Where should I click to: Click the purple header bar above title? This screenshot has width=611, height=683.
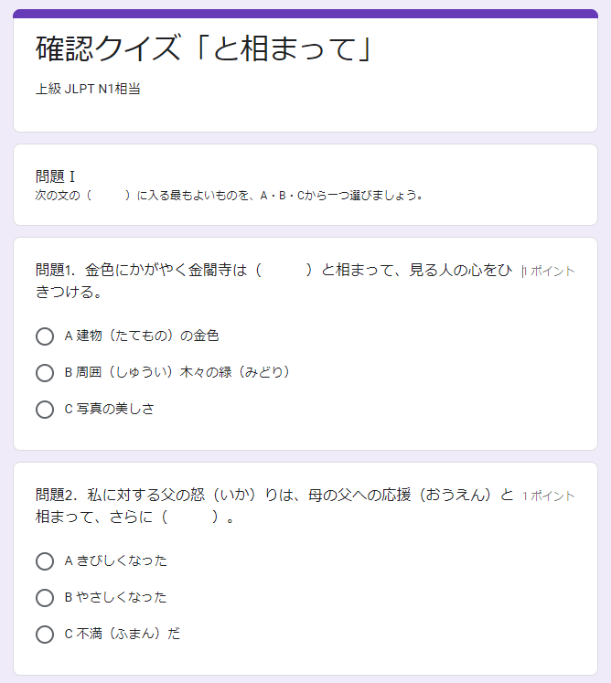(305, 14)
